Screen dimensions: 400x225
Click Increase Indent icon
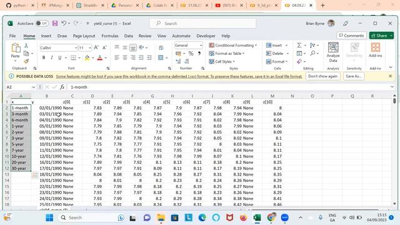(149, 57)
